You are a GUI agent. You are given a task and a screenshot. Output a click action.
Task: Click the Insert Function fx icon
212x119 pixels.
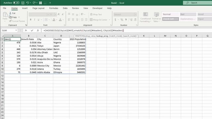click(38, 30)
